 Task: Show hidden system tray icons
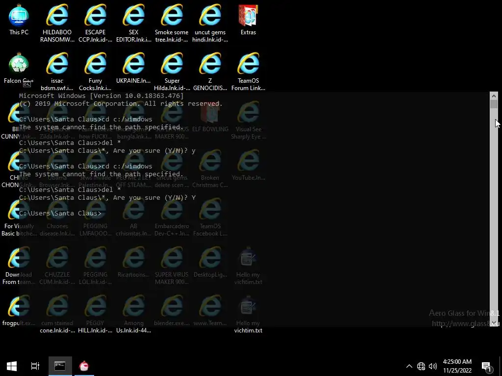tap(409, 366)
